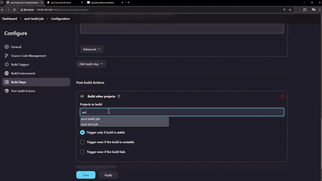Select Trigger only if build is stable

tap(82, 132)
